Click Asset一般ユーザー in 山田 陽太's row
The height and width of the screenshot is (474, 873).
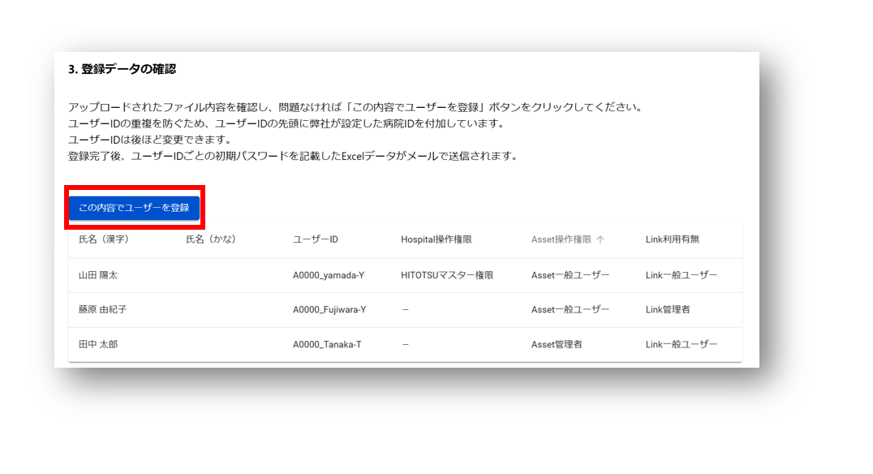pyautogui.click(x=570, y=275)
